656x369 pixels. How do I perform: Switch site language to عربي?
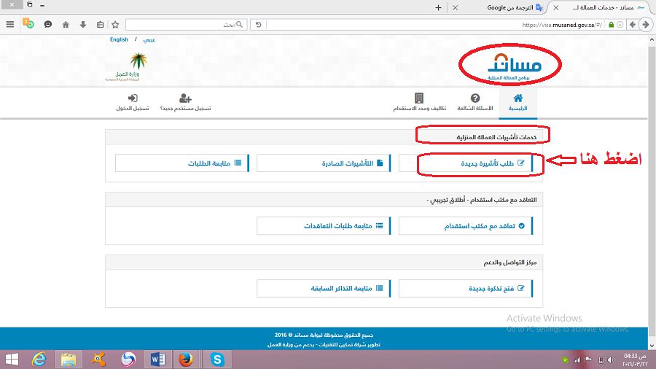click(x=149, y=39)
